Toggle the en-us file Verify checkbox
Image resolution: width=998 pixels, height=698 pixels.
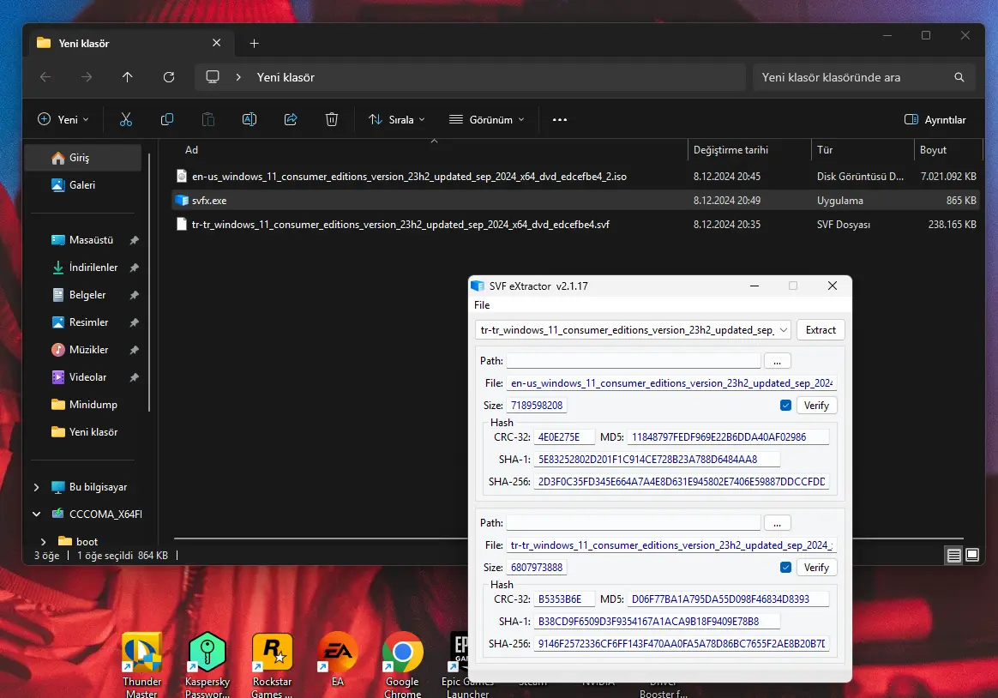785,406
